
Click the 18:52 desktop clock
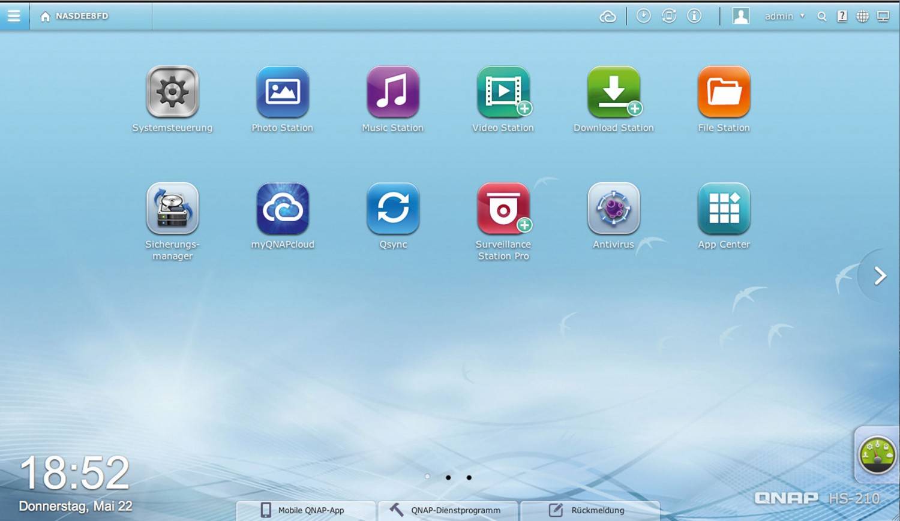click(x=74, y=473)
